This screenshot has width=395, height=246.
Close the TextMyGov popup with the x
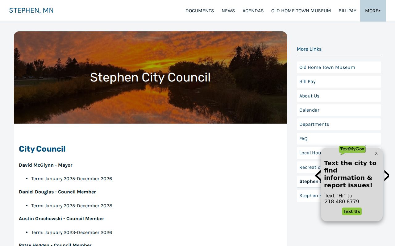[376, 153]
